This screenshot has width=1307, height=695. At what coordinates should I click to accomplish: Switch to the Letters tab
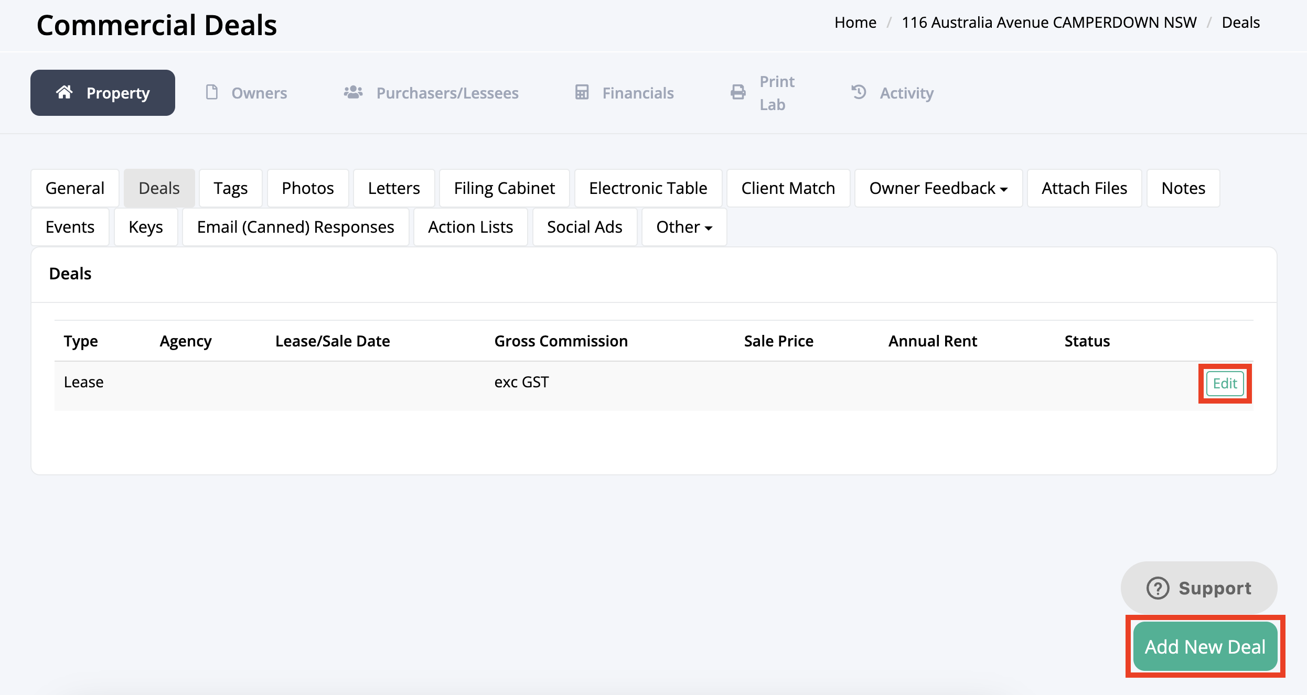[x=394, y=188]
